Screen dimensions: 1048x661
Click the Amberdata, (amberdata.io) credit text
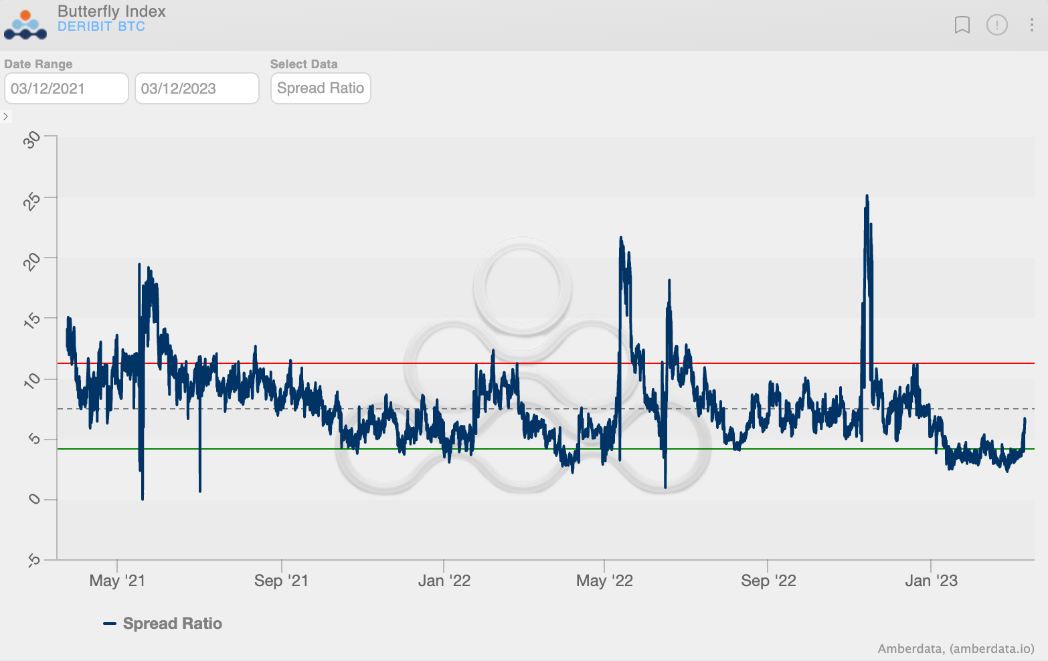(x=956, y=648)
